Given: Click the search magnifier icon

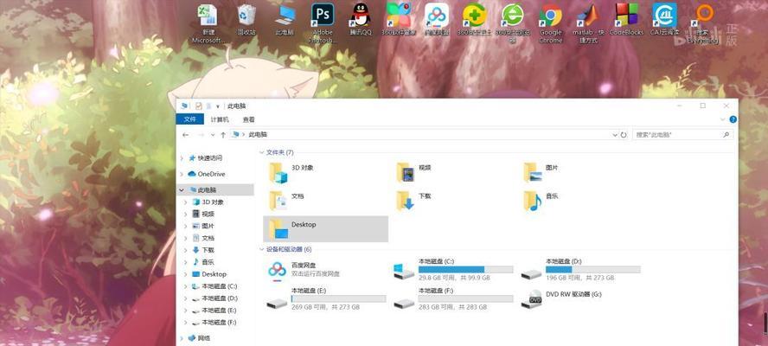Looking at the screenshot, I should click(x=726, y=134).
